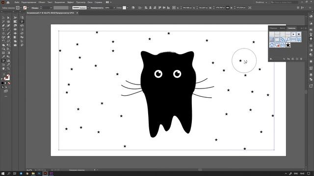Open Symbol Libraries menu icon

click(271, 59)
